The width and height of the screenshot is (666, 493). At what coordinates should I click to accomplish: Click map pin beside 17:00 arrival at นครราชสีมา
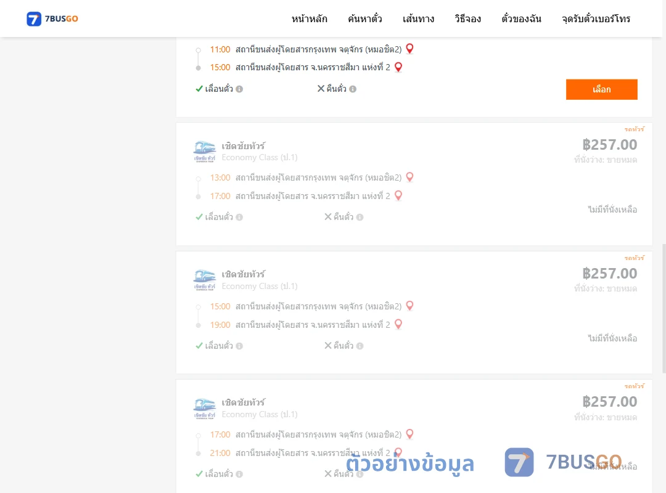(x=398, y=195)
